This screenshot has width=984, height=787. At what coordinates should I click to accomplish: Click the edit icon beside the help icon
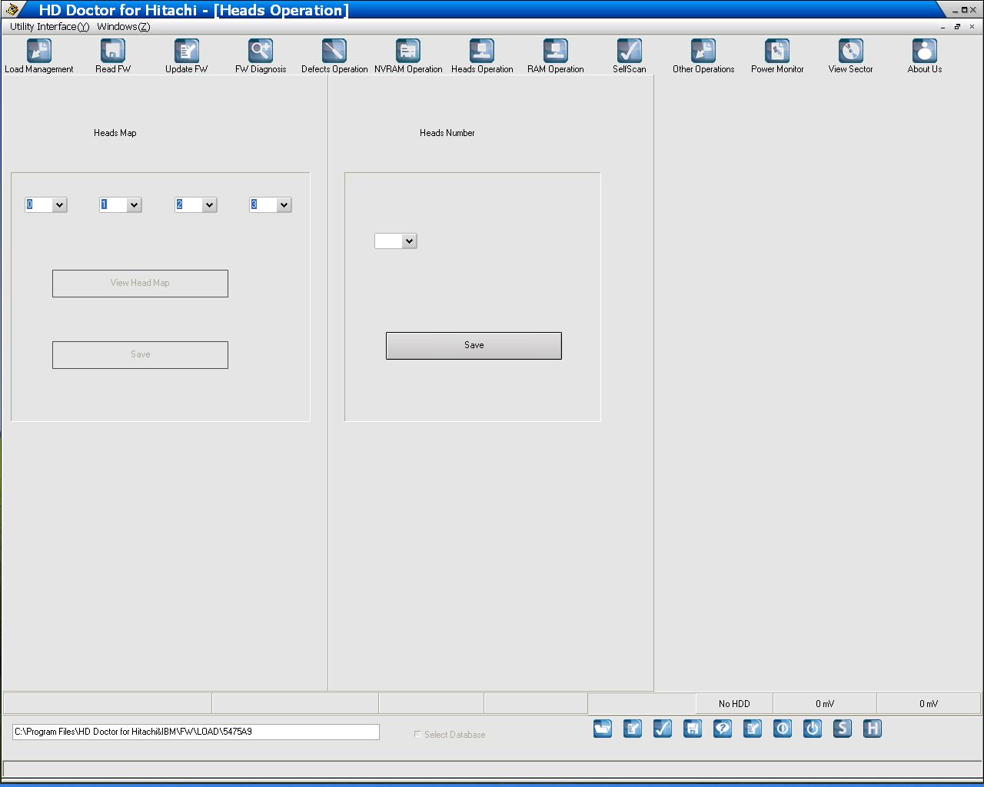753,729
